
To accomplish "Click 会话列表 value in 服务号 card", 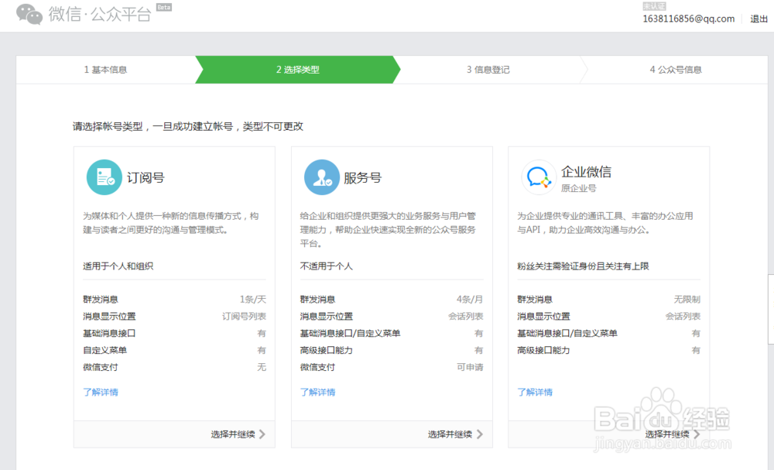I will coord(465,316).
